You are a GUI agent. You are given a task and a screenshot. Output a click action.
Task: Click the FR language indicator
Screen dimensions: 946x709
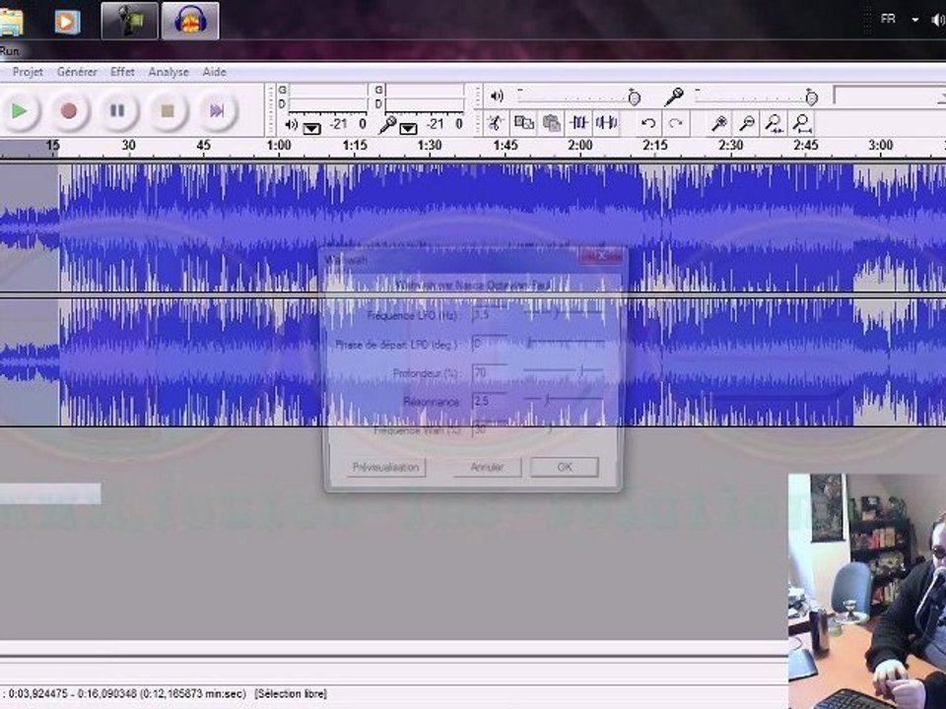click(888, 20)
